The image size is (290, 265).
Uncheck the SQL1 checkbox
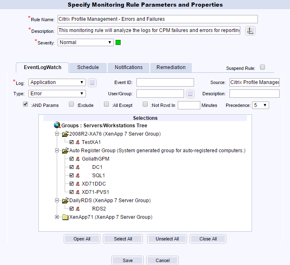coord(72,176)
